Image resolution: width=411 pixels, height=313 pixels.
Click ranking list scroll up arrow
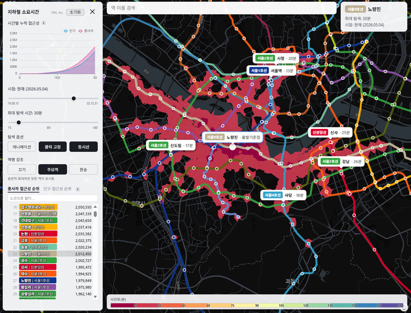coord(95,207)
